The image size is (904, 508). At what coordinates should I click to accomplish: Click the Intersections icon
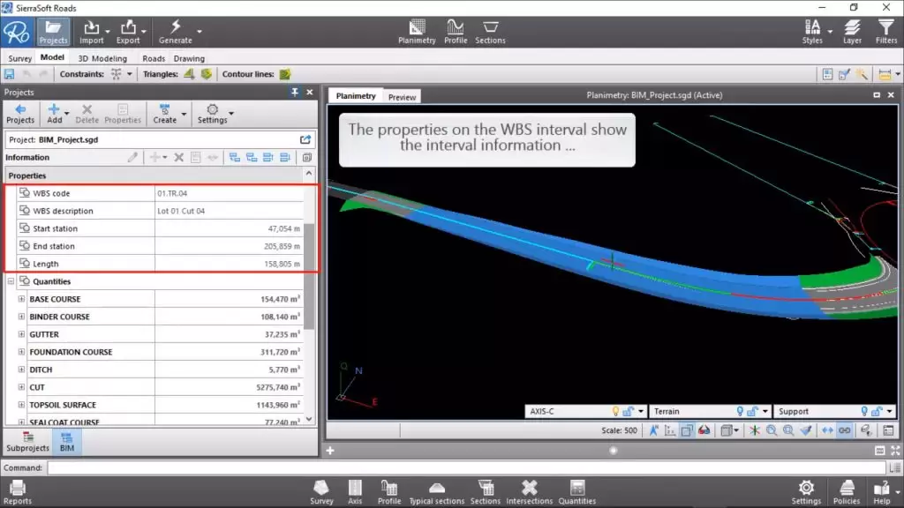[529, 489]
